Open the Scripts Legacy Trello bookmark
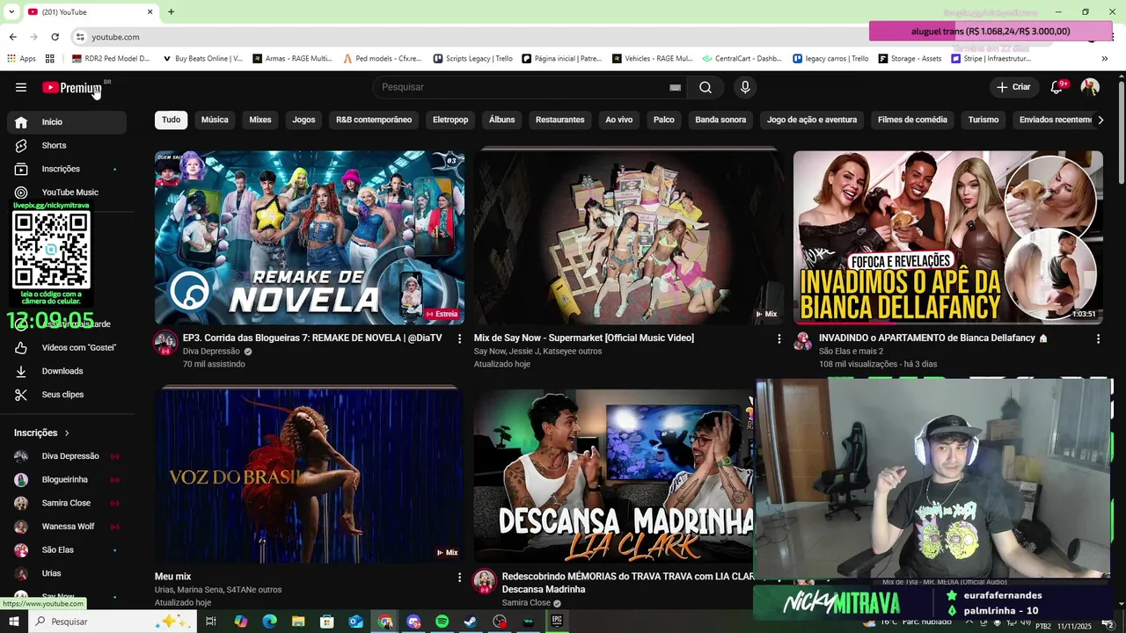The image size is (1126, 633). [x=472, y=59]
